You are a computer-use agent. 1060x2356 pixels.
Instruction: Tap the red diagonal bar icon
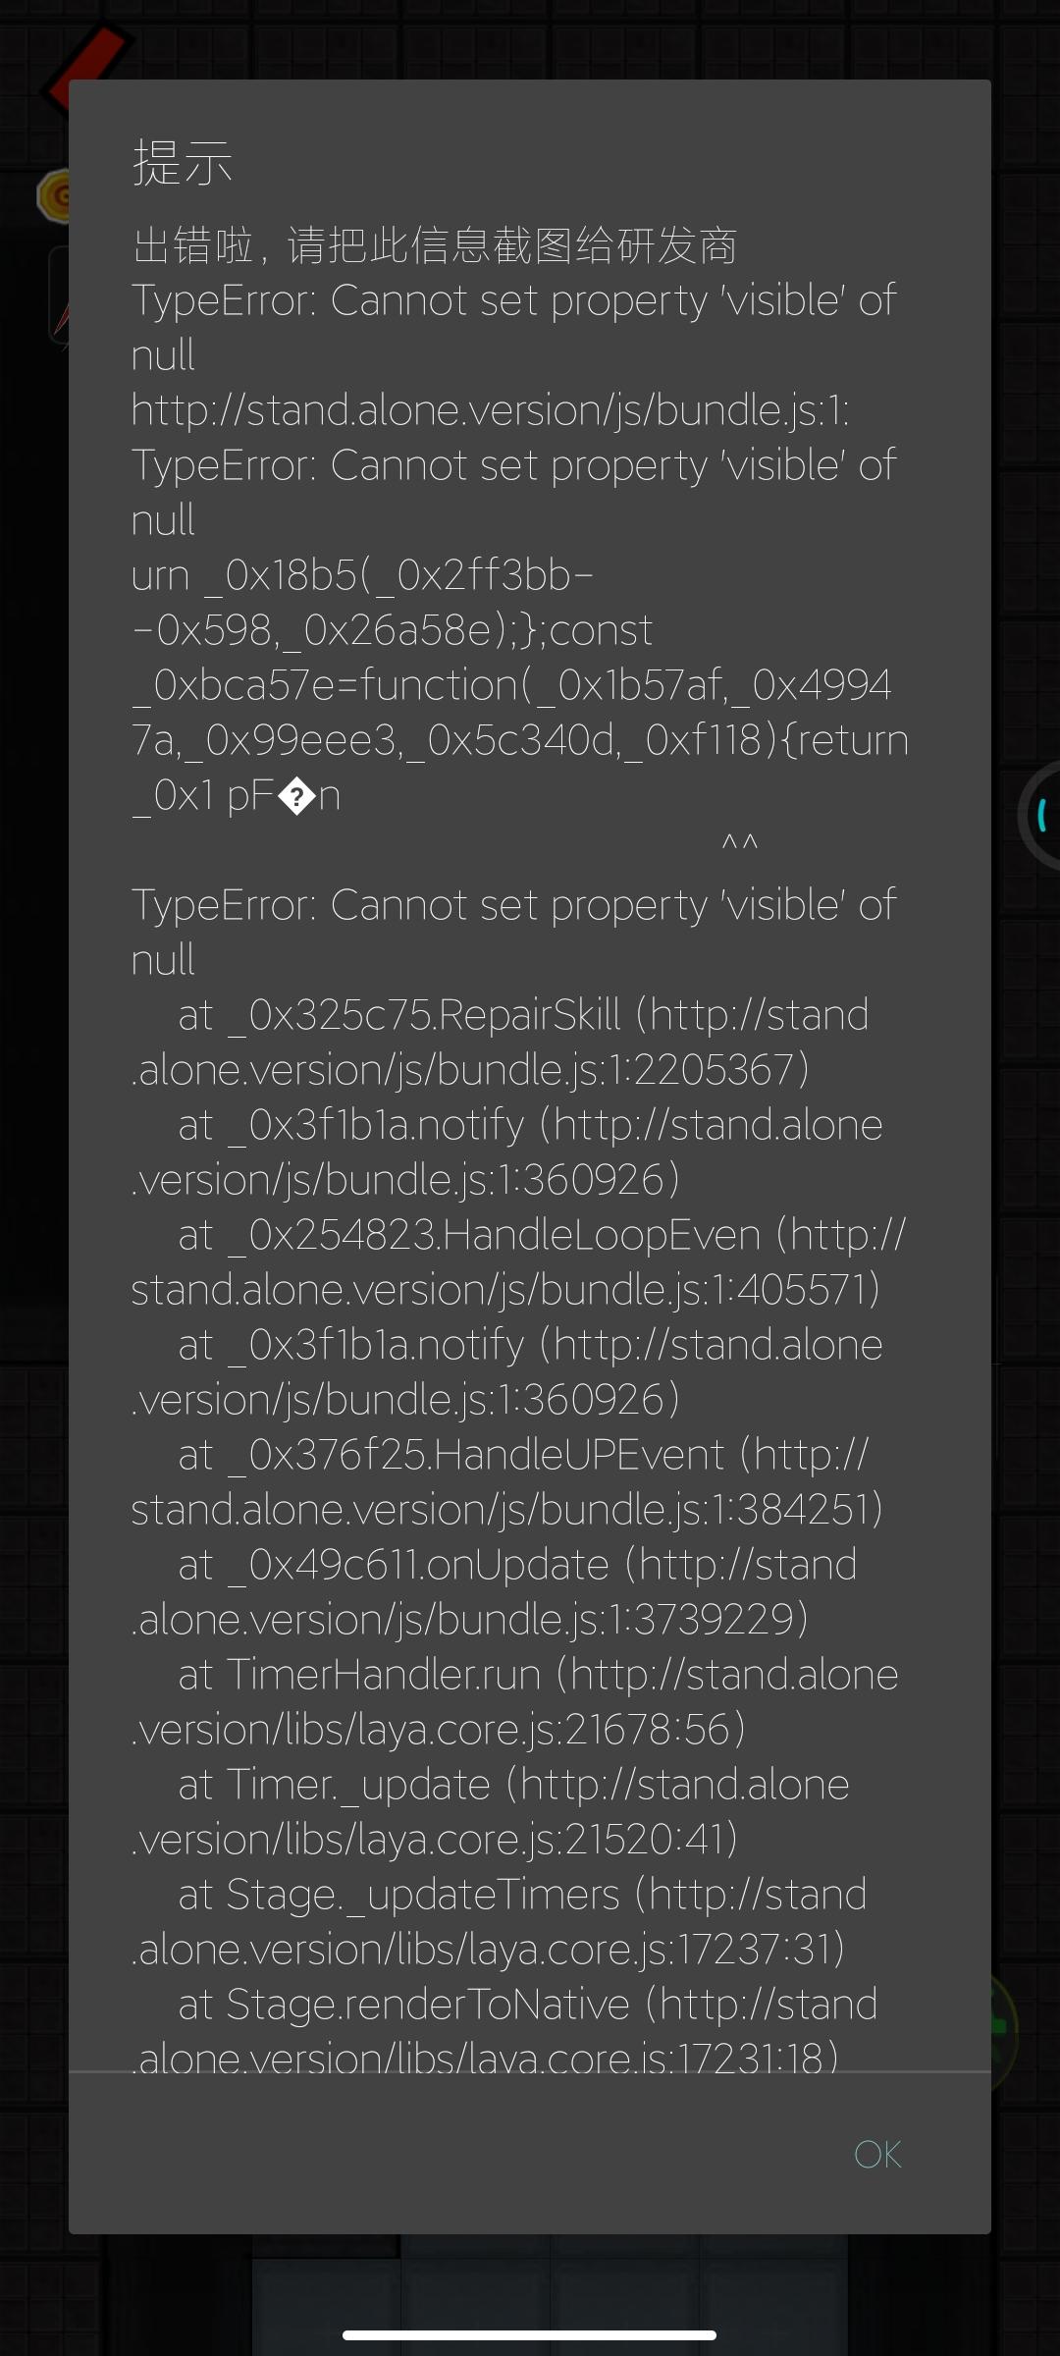[x=88, y=61]
